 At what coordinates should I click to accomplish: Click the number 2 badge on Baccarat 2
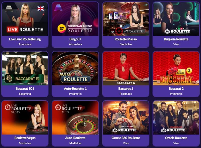189,70
